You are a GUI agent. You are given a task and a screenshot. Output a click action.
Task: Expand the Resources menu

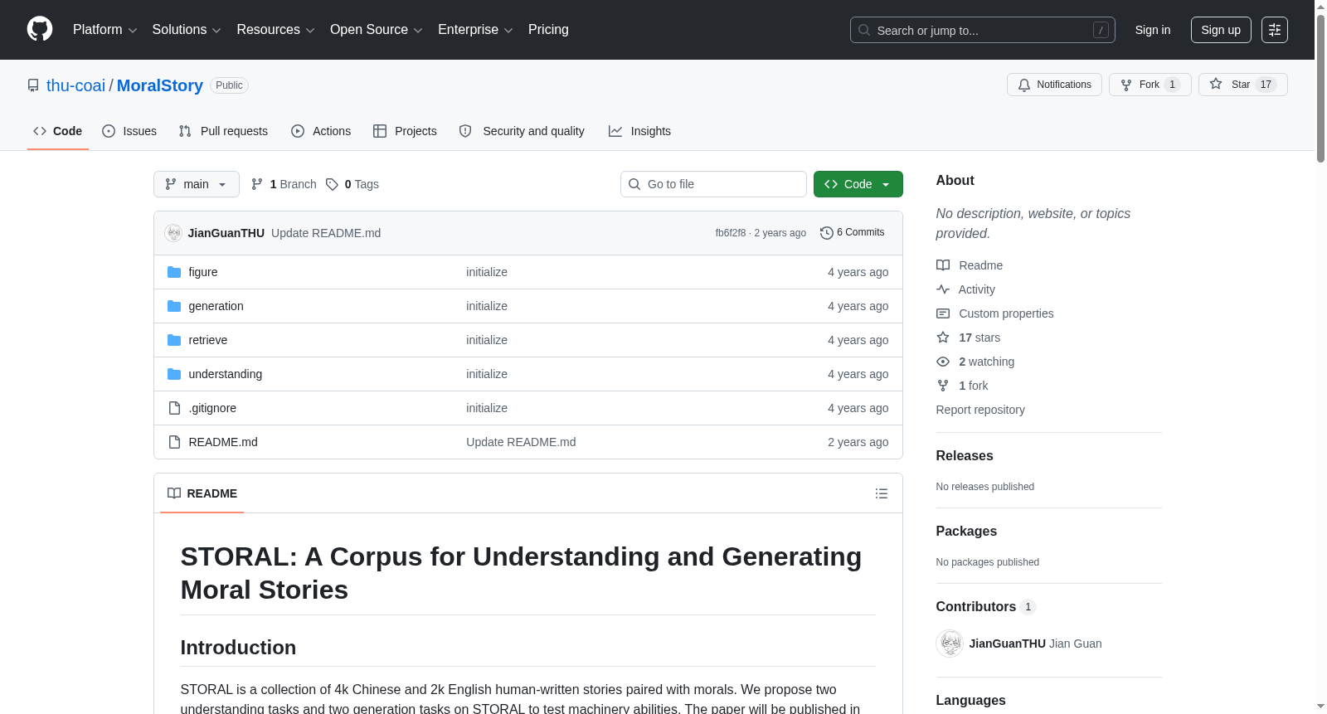pyautogui.click(x=275, y=30)
